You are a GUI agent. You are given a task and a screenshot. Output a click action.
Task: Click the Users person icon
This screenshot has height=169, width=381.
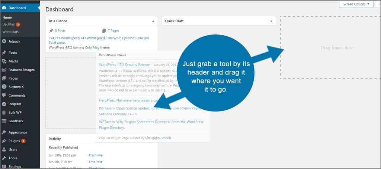pyautogui.click(x=4, y=149)
